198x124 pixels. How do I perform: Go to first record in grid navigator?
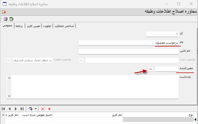click(x=4, y=108)
